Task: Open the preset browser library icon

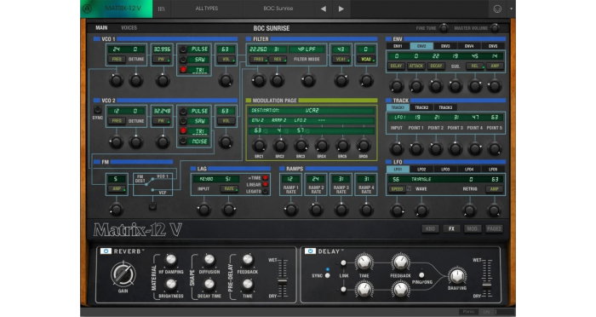Action: 161,9
